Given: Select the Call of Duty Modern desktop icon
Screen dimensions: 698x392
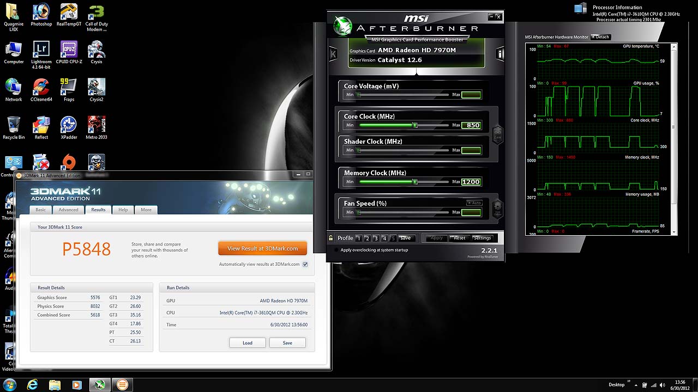Looking at the screenshot, I should coord(97,18).
